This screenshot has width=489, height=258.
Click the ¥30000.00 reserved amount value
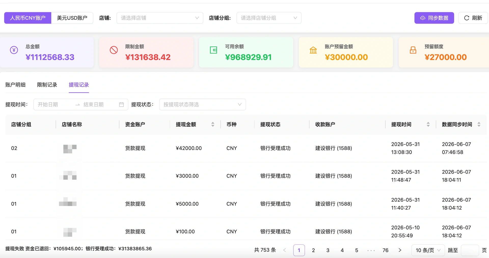[x=346, y=57]
